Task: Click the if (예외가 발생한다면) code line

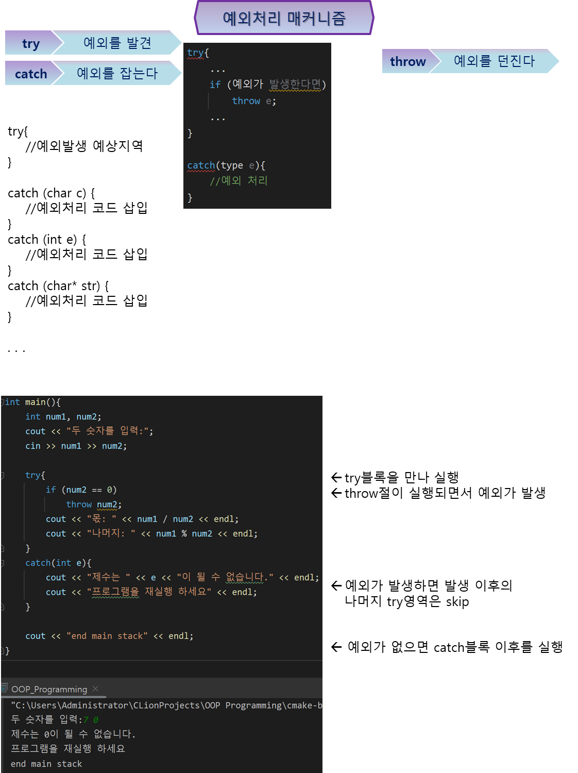Action: click(268, 85)
